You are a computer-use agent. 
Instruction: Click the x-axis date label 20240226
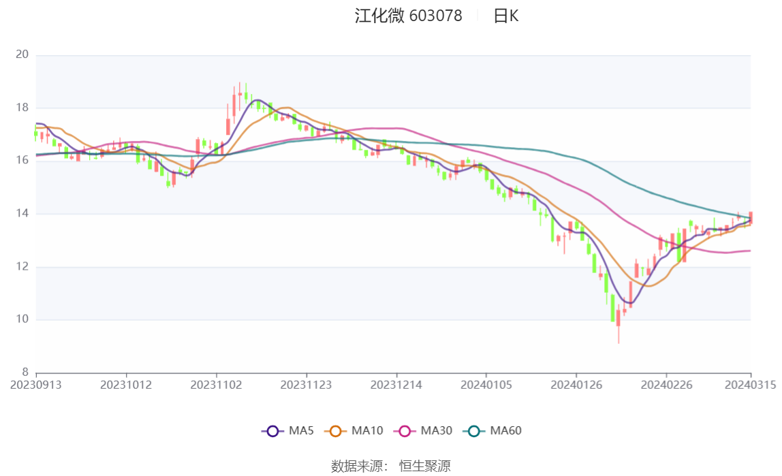click(666, 385)
